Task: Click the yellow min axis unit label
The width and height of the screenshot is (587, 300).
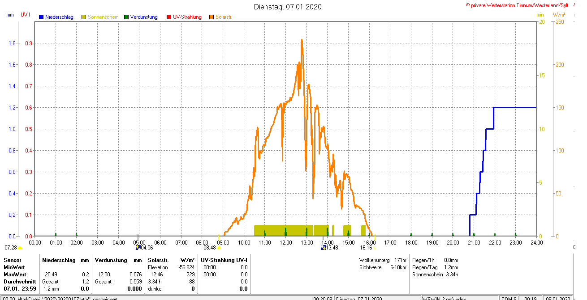Action: pos(540,15)
